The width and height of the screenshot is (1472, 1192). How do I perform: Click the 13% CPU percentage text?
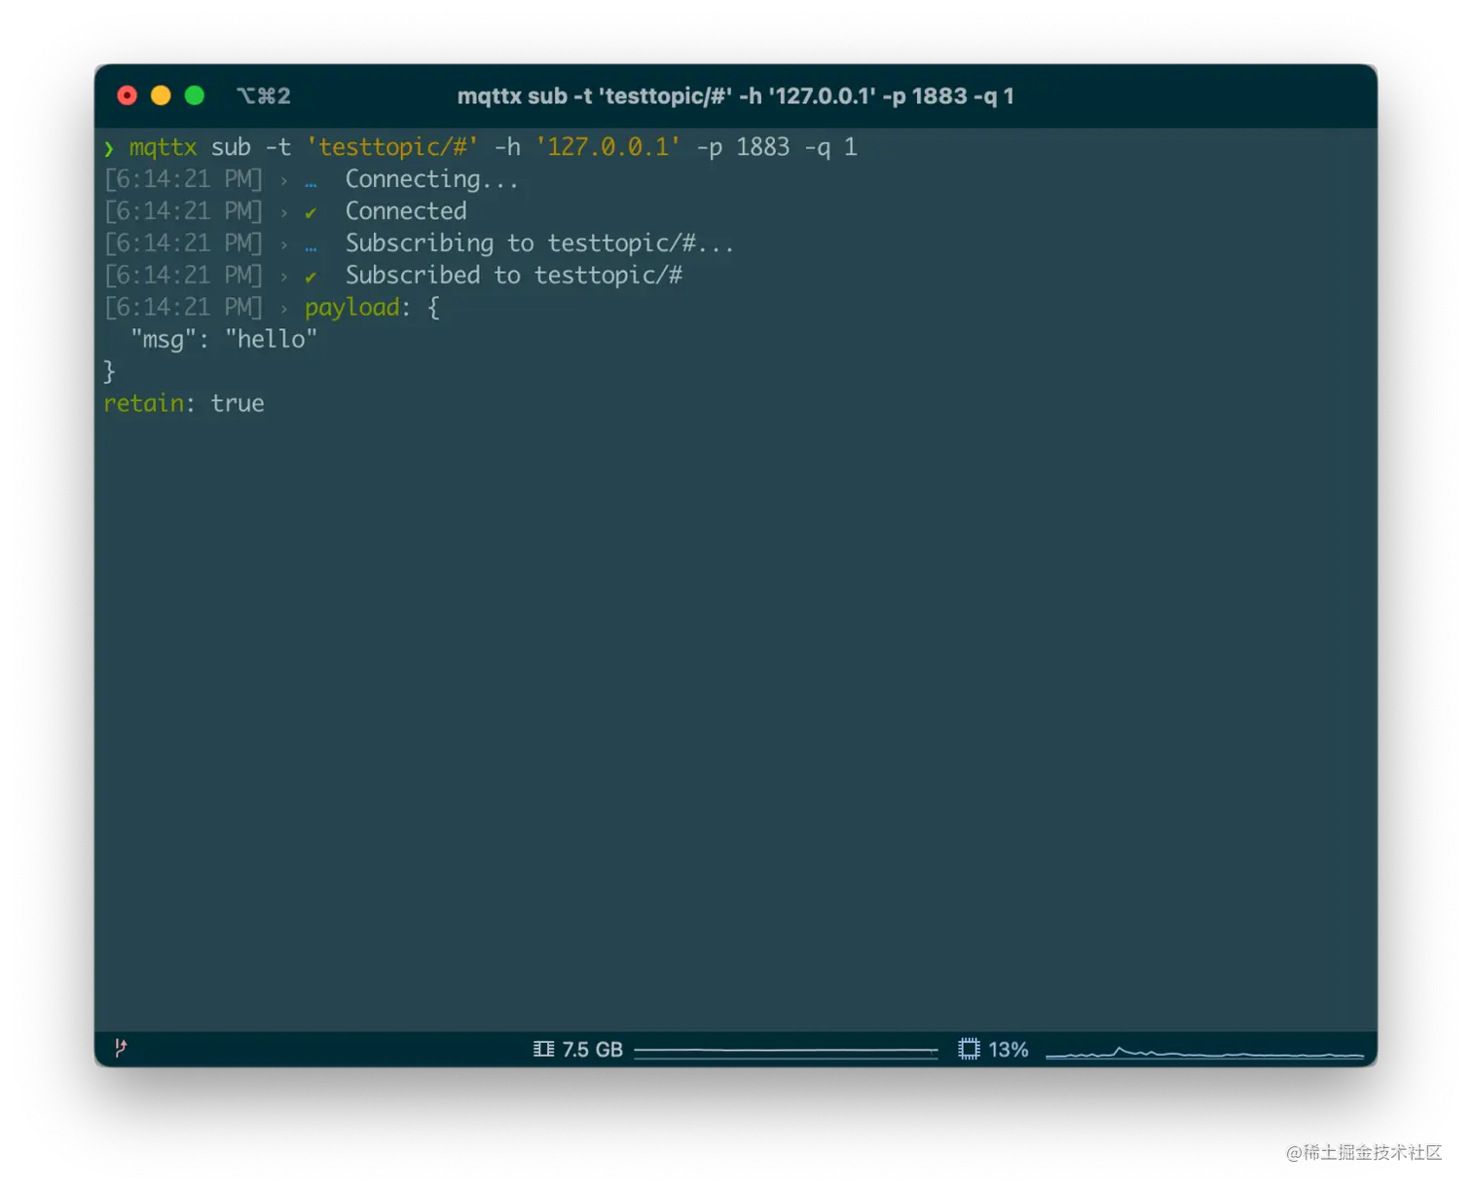click(1010, 1050)
